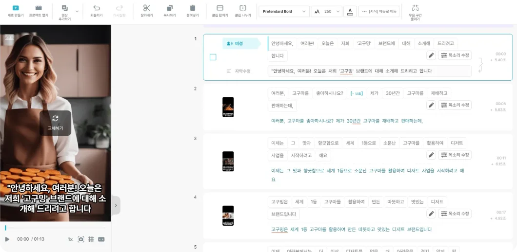
Task: Click the pencil edit icon in clip 2
Action: 431,105
